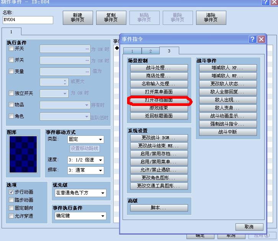The height and width of the screenshot is (241, 278).
Task: Click the 战斗动画显示 button
Action: [x=228, y=116]
